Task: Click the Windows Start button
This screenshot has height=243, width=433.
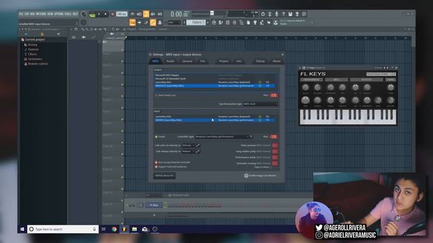Action: point(22,229)
